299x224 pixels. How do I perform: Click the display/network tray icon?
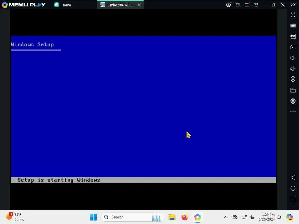pos(244,217)
